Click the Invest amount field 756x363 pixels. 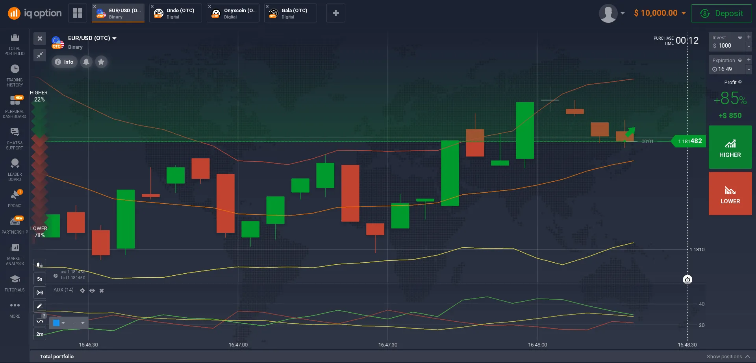tap(726, 46)
